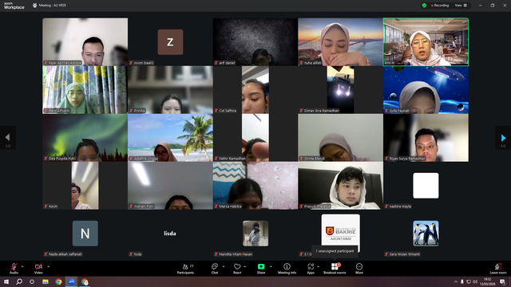This screenshot has height=287, width=511.
Task: Open File Explorer from taskbar
Action: [46, 281]
